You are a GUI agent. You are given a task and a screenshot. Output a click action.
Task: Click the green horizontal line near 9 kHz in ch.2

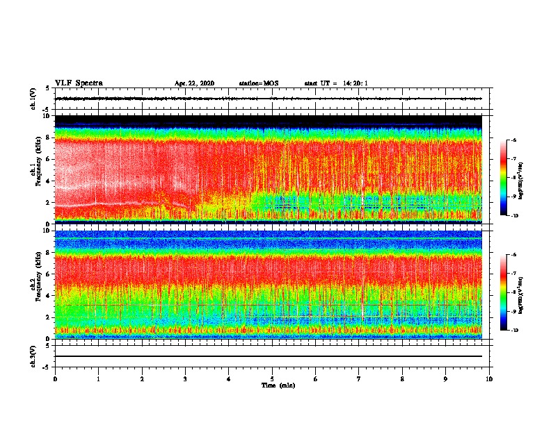point(269,239)
